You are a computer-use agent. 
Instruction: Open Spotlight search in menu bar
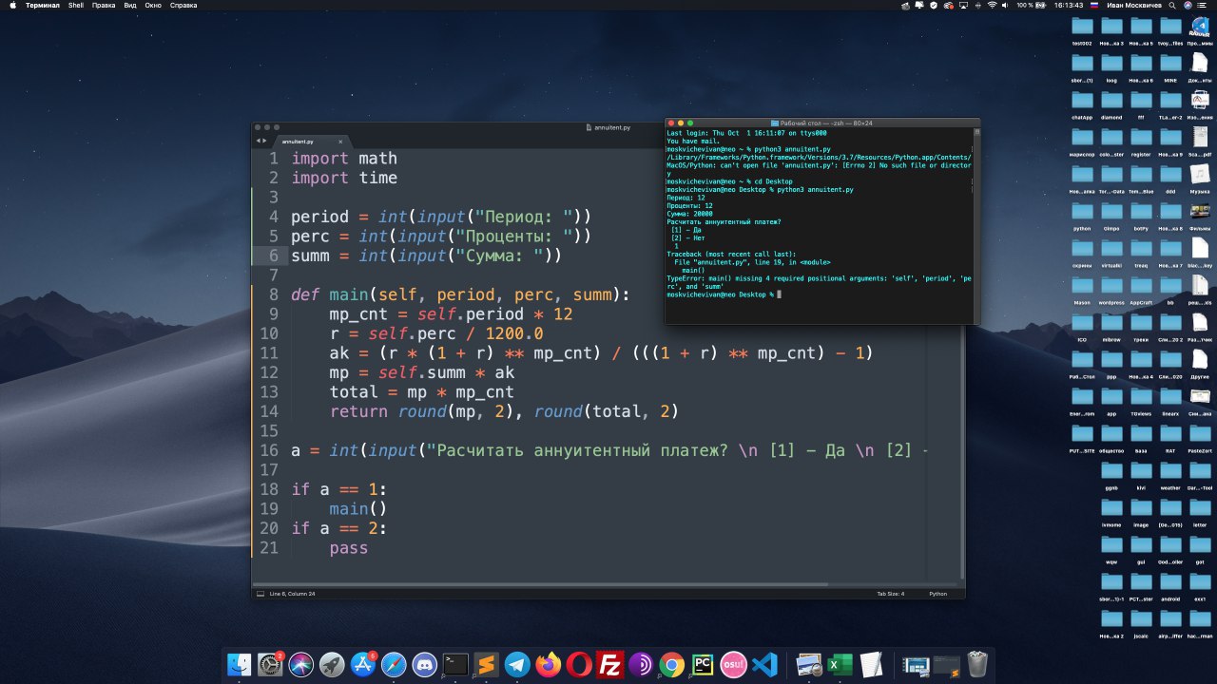pyautogui.click(x=1172, y=5)
